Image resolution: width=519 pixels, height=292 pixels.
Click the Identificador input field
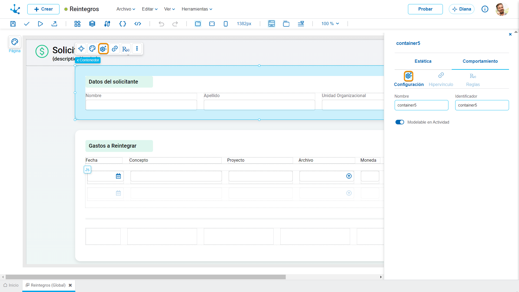tap(482, 105)
